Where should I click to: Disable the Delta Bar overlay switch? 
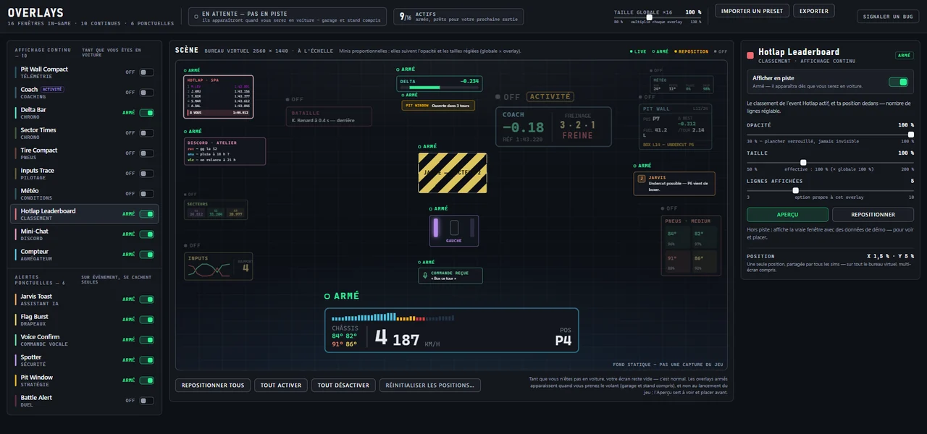click(147, 113)
